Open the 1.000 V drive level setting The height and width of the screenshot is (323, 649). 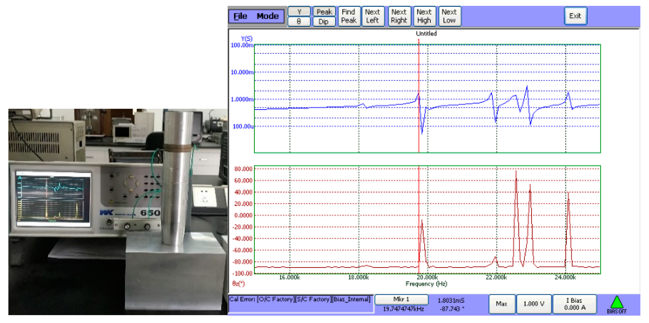(x=534, y=304)
